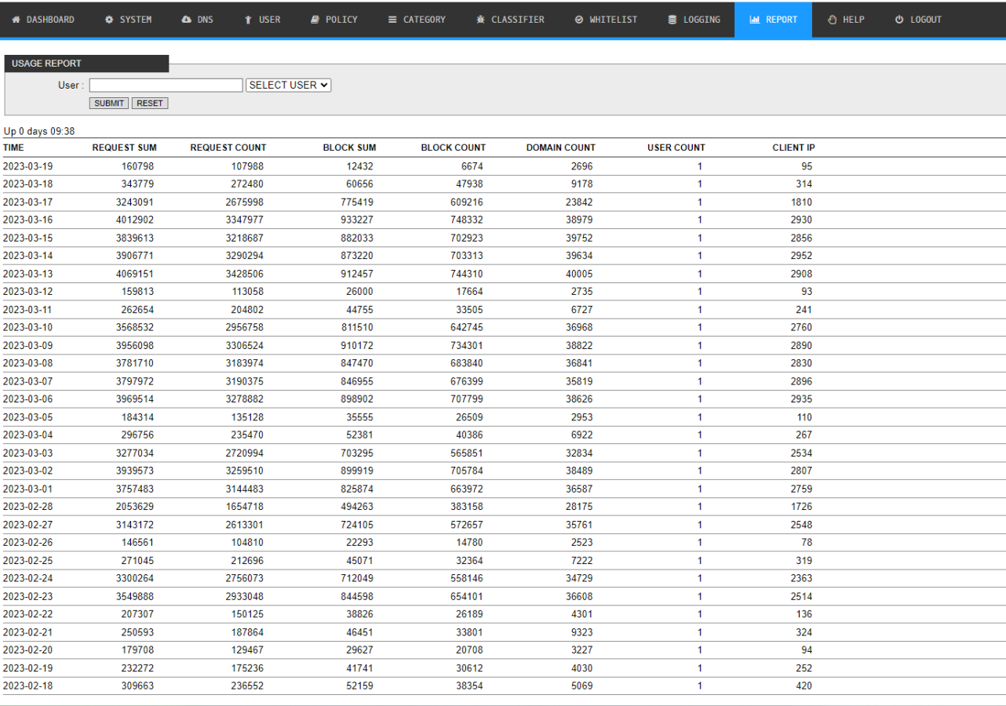Click block count value 707799
This screenshot has height=706, width=1006.
click(x=467, y=399)
